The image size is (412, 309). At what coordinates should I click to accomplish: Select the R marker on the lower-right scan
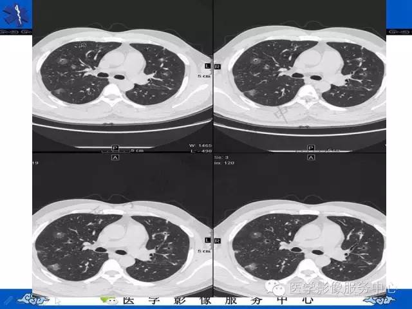click(217, 241)
